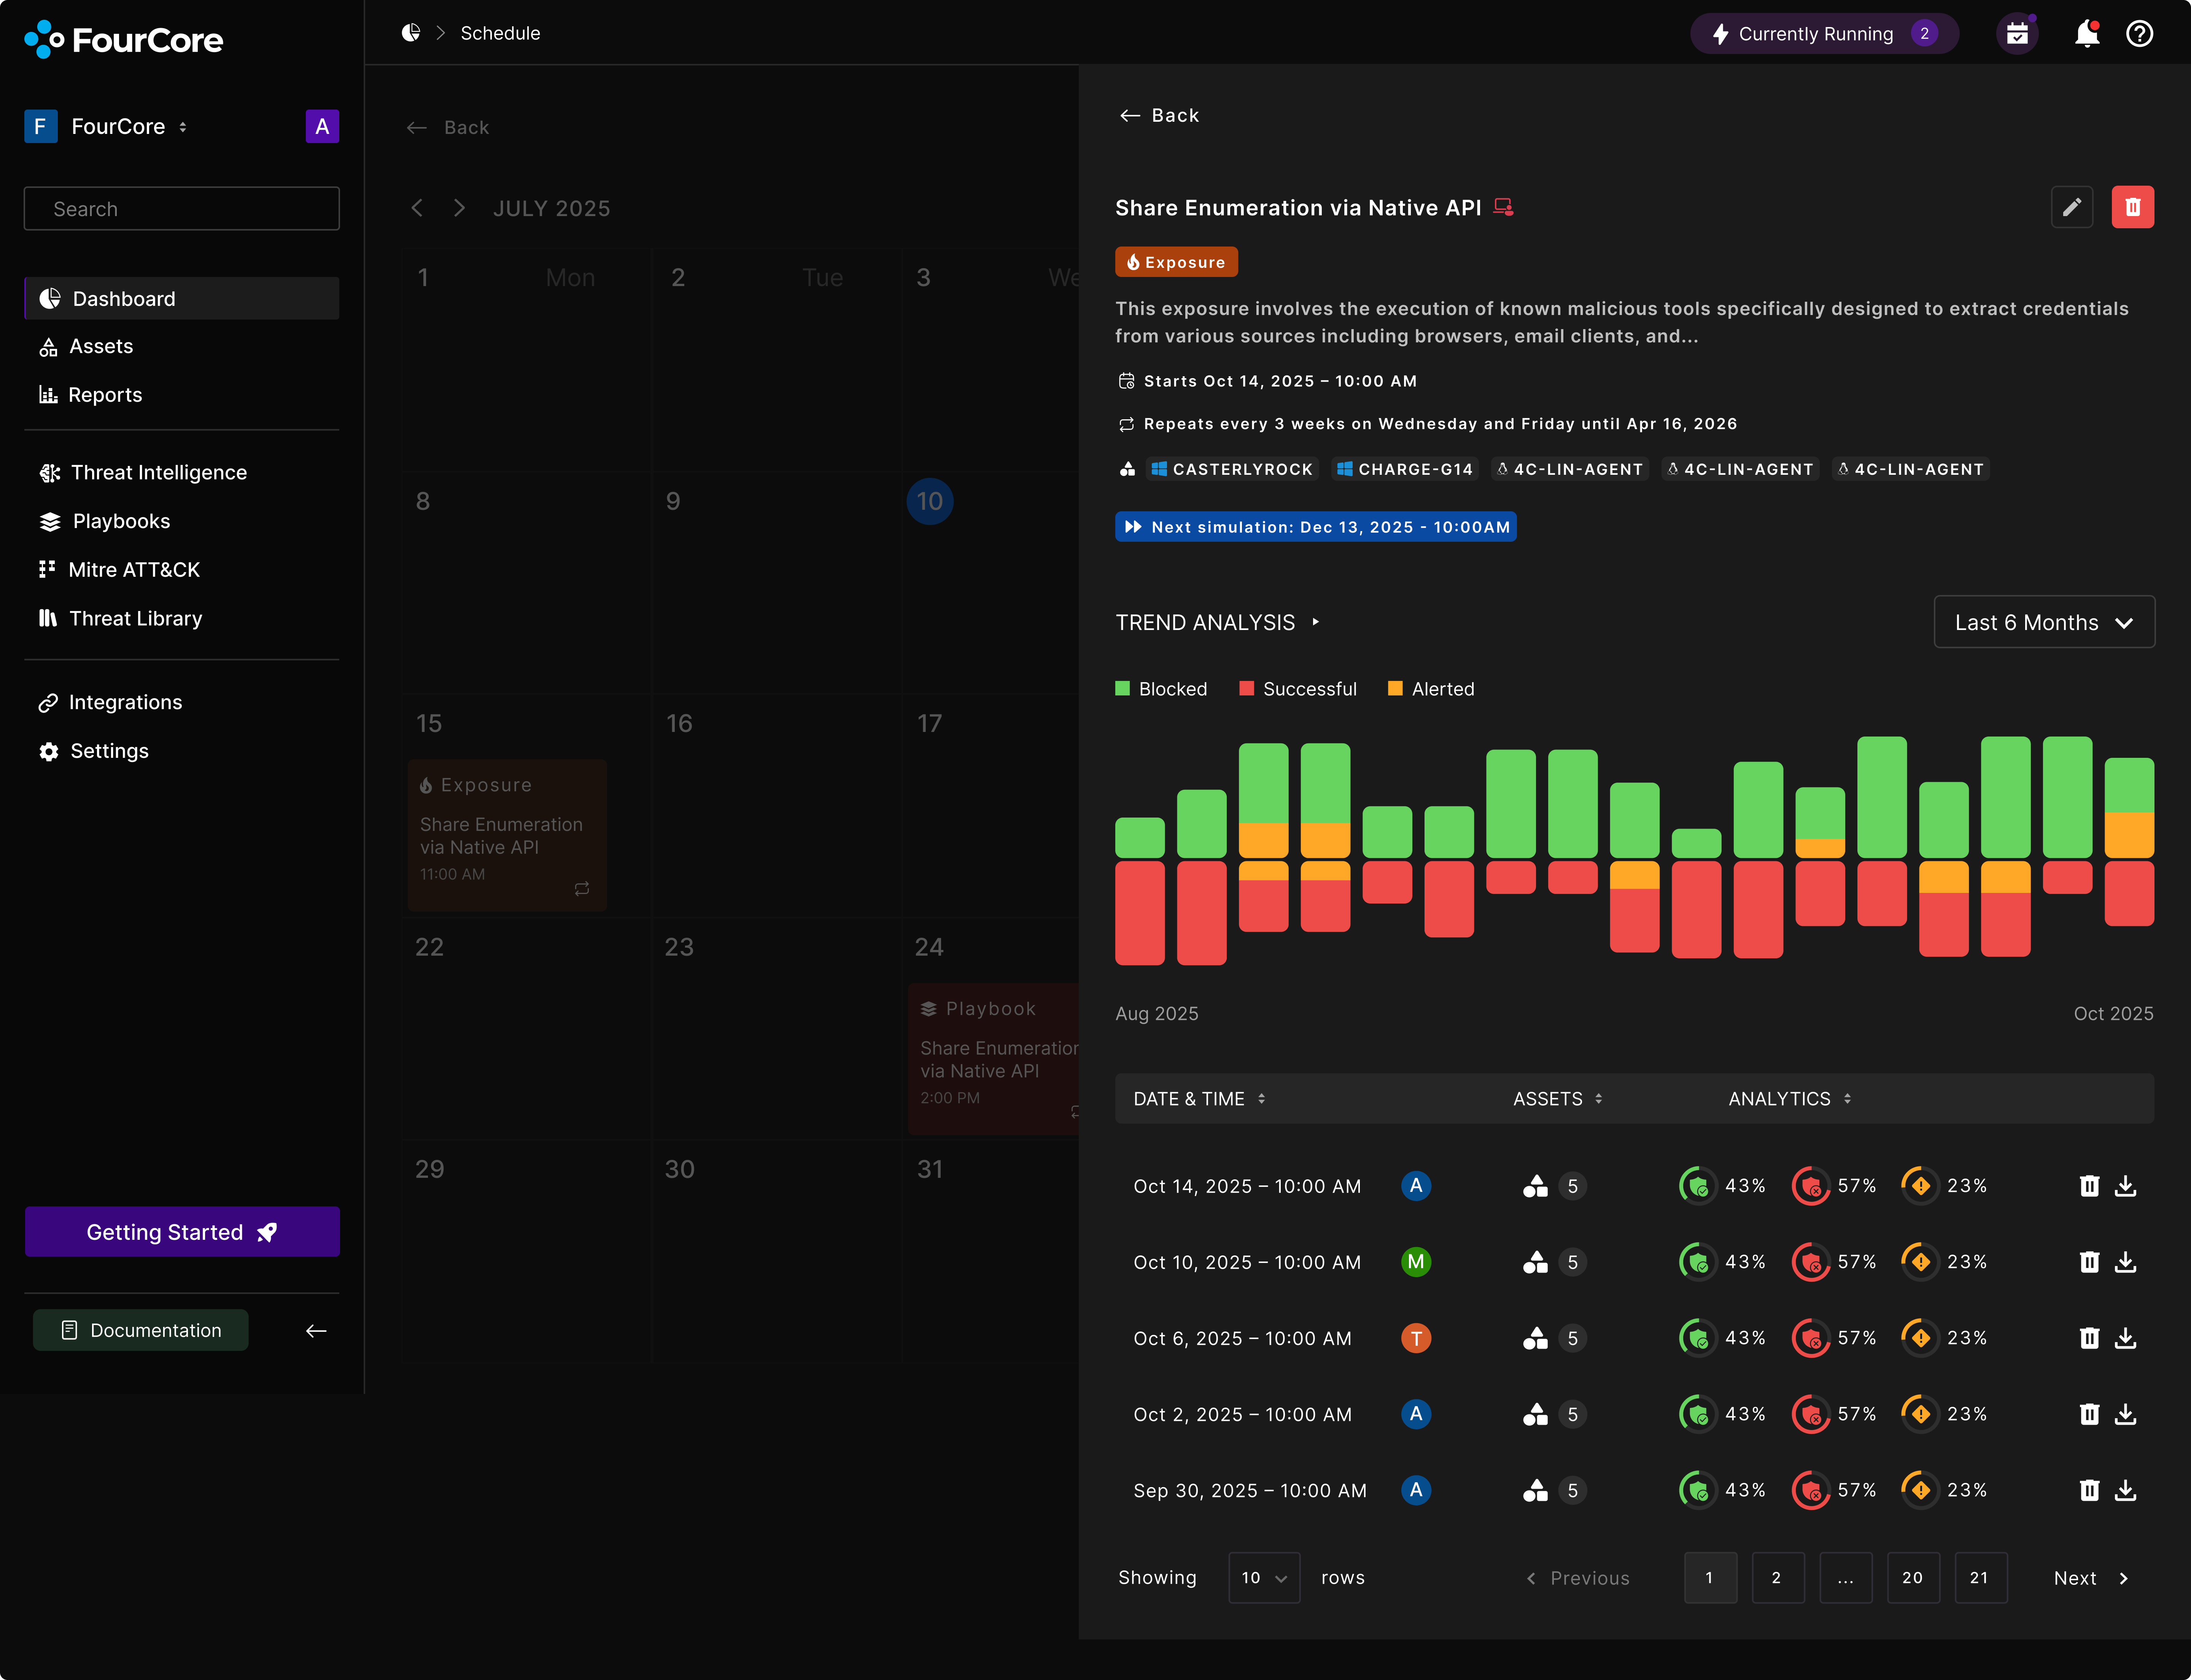Delete the Oct 14, 2025 run
This screenshot has height=1680, width=2191.
pyautogui.click(x=2089, y=1186)
